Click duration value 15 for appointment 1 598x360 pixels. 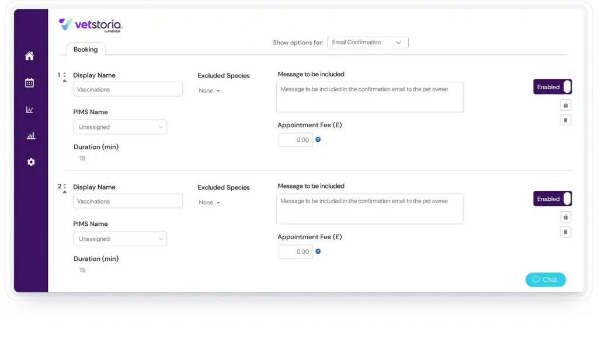(x=82, y=159)
